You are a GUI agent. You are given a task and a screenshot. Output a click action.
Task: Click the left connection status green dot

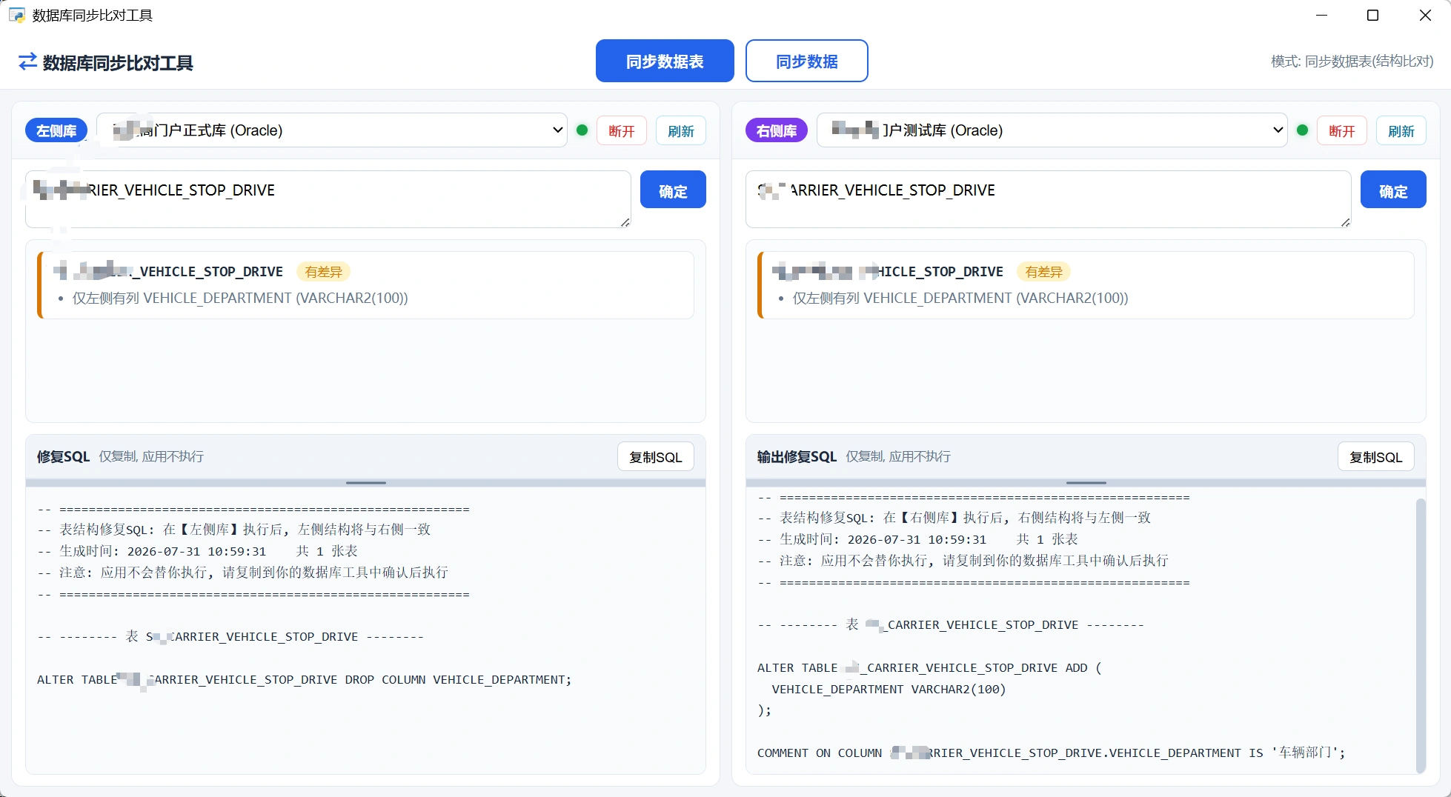(582, 130)
